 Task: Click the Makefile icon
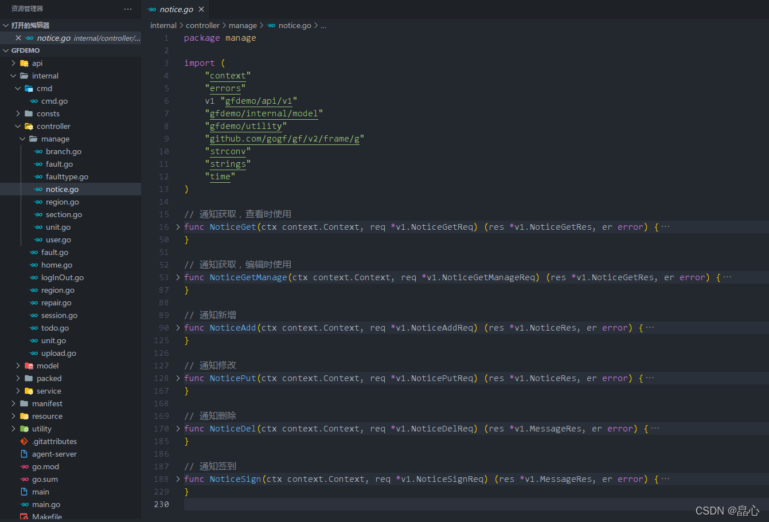[24, 516]
